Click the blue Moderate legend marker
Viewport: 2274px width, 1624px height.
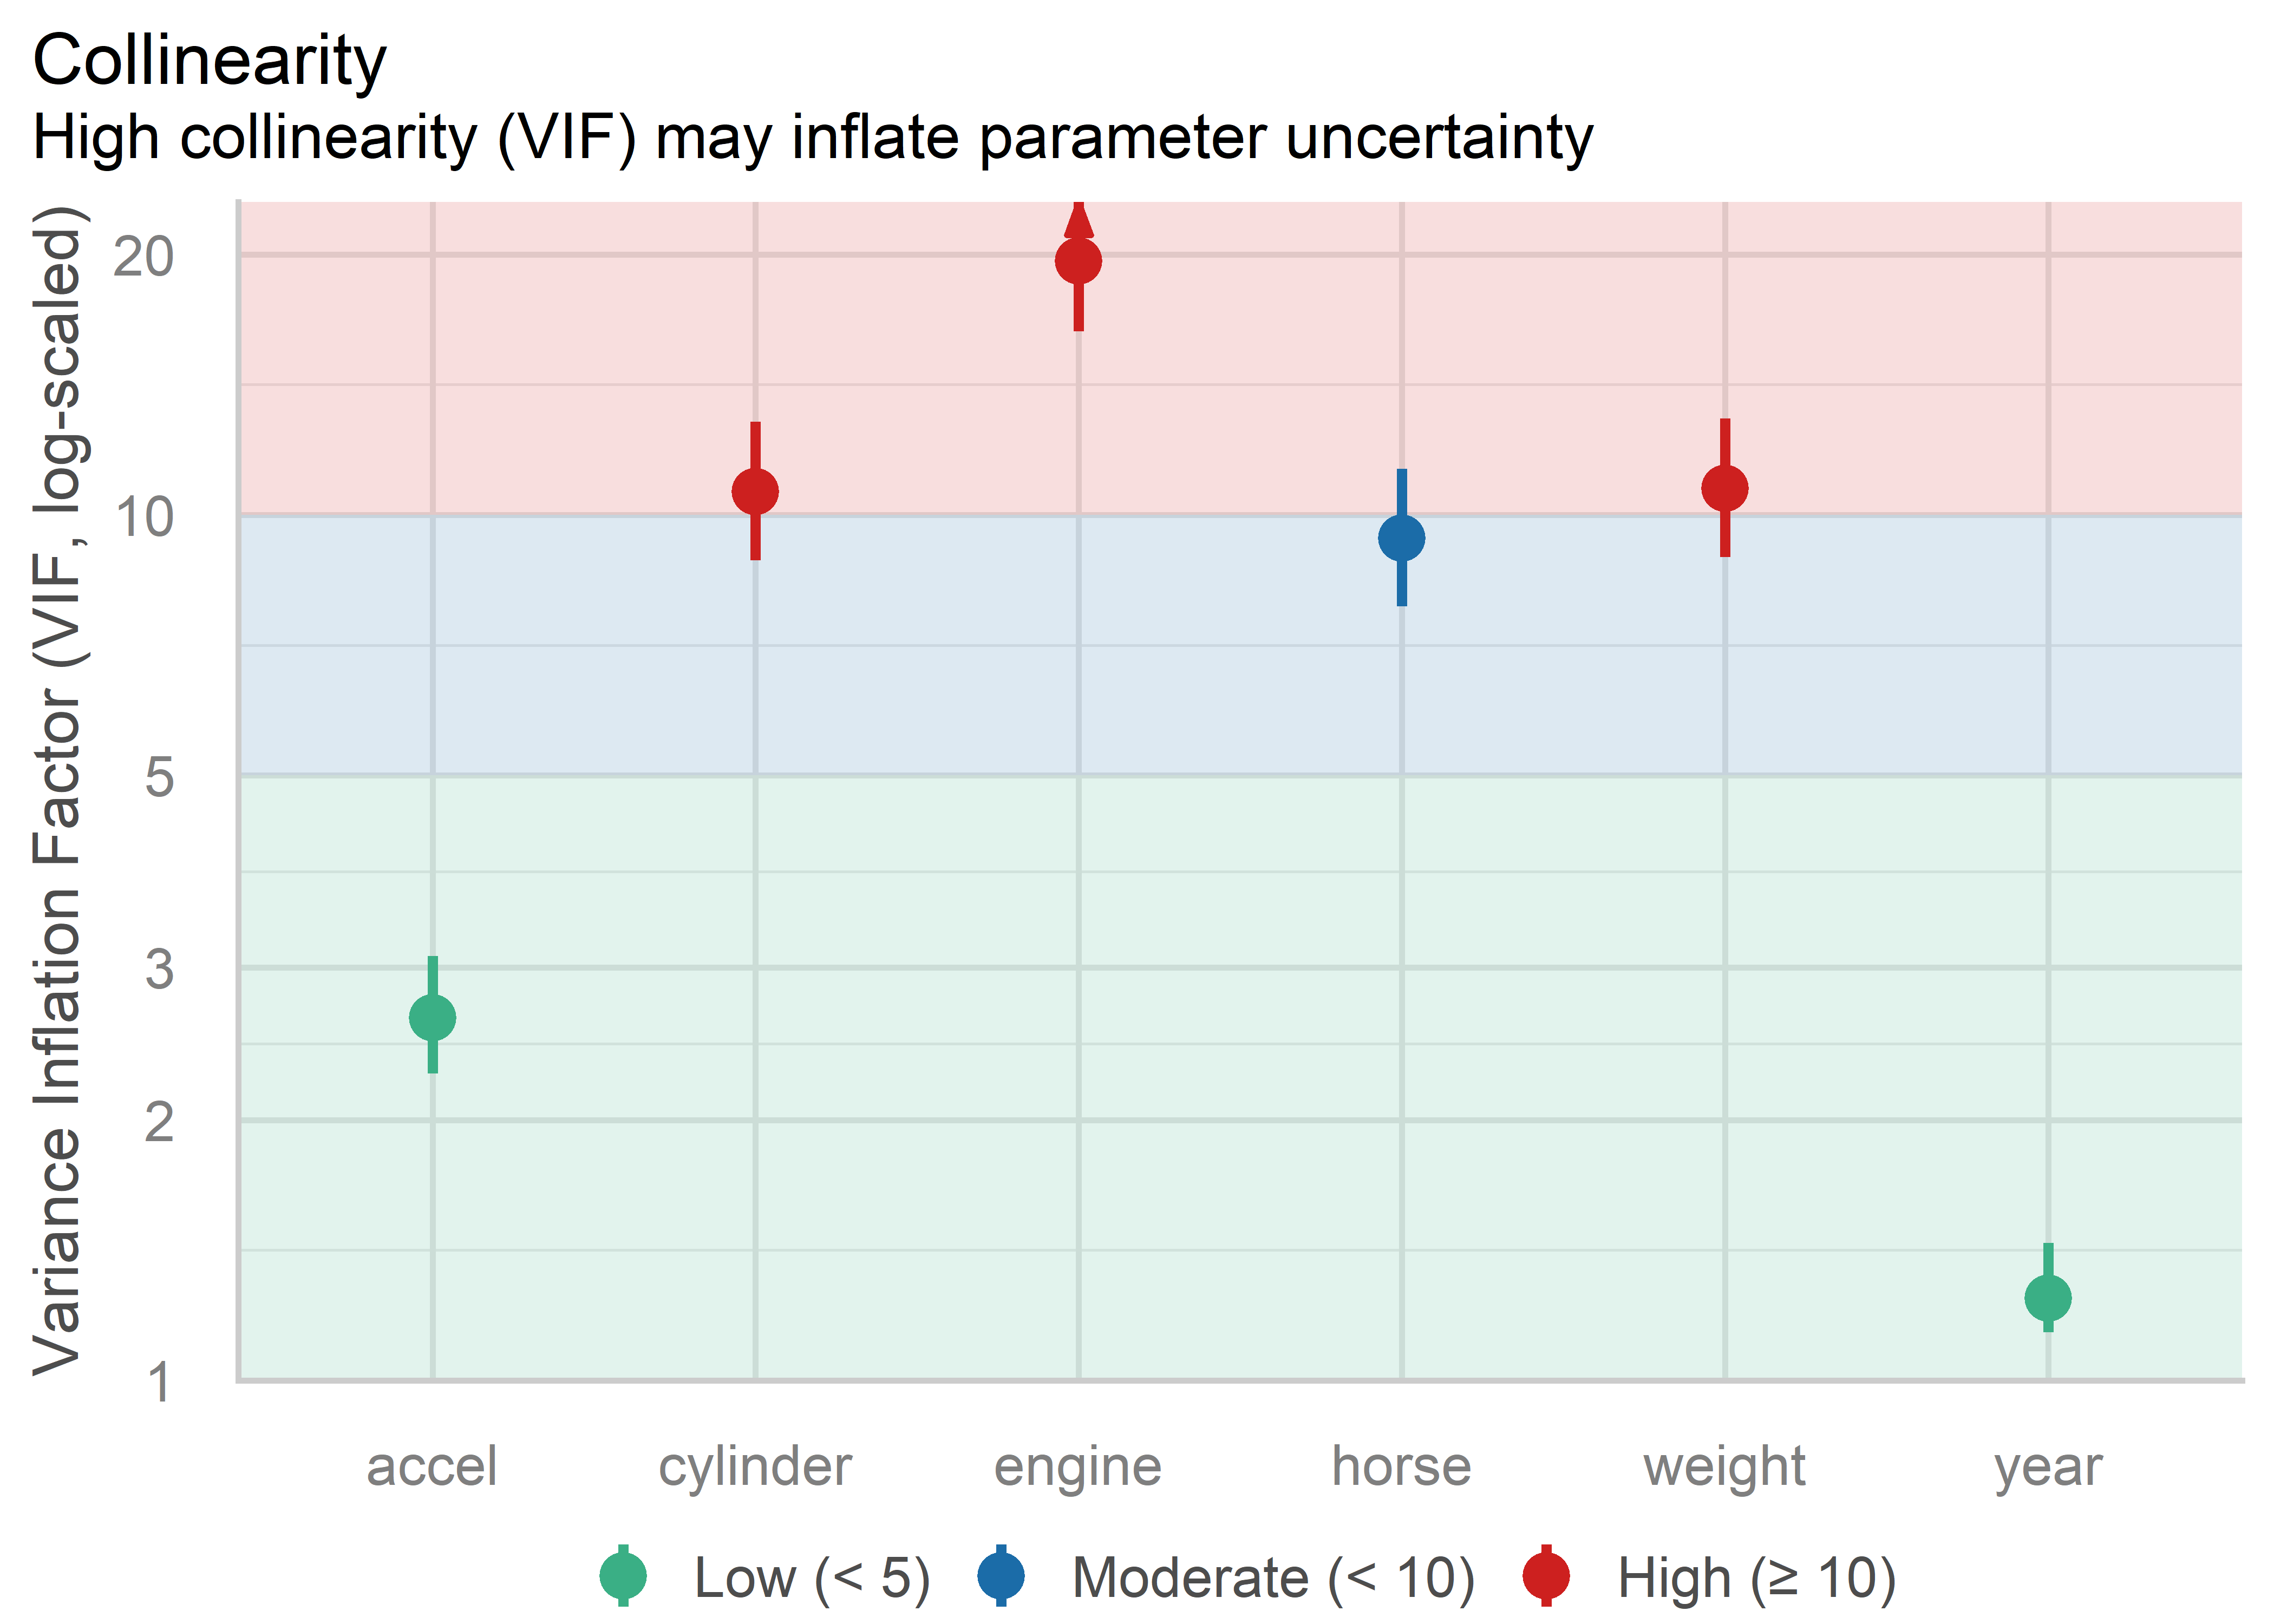1001,1576
